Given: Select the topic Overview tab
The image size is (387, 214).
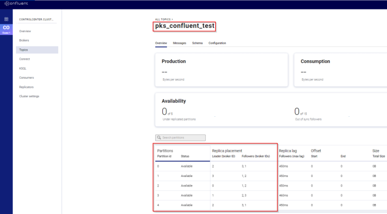Looking at the screenshot, I should pos(161,43).
